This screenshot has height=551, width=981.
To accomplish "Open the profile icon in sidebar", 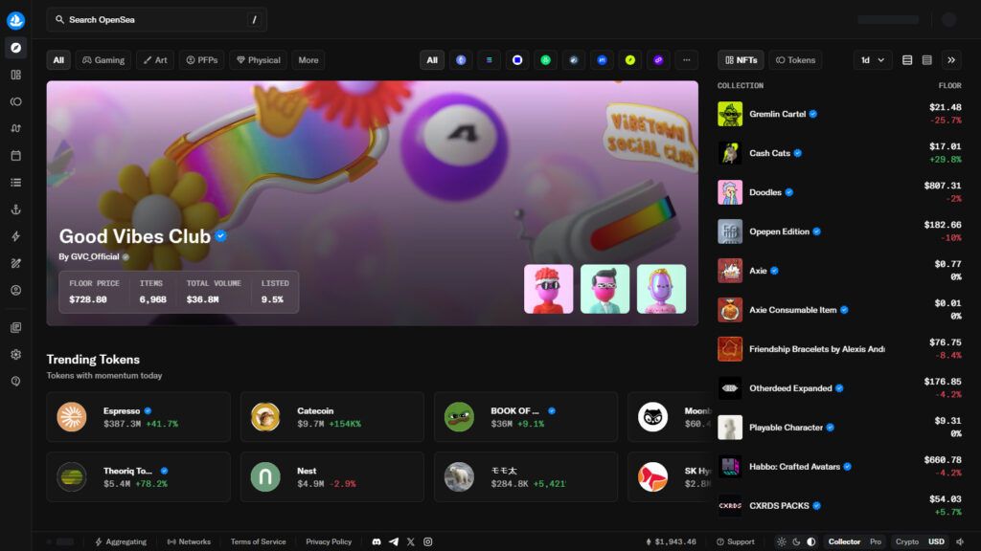I will (x=15, y=290).
